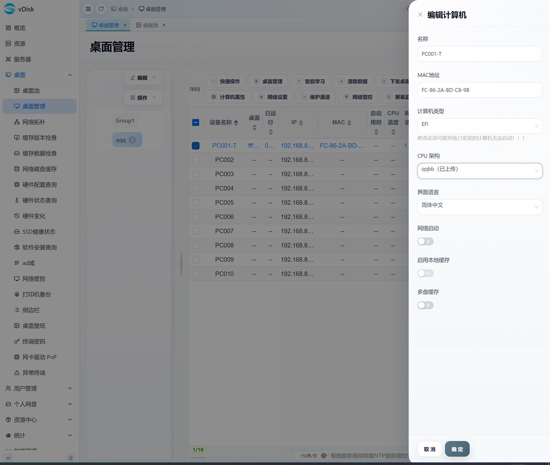
Task: Click 快捷操作 toolbar button
Action: tap(225, 81)
